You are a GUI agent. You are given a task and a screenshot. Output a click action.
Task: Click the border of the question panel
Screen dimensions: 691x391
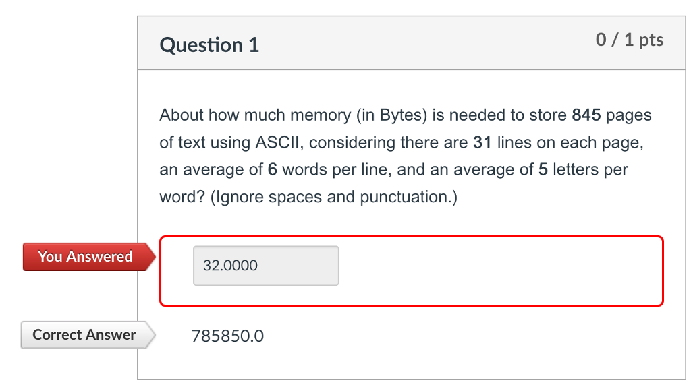pos(138,202)
